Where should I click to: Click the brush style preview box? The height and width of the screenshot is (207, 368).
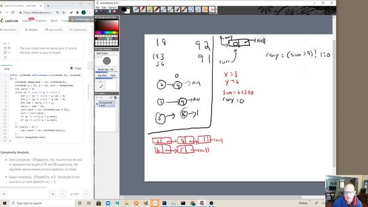(x=107, y=61)
